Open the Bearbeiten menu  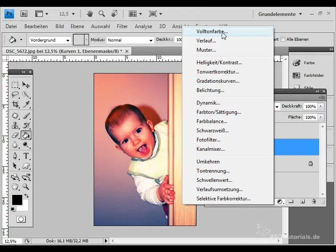pyautogui.click(x=36, y=26)
